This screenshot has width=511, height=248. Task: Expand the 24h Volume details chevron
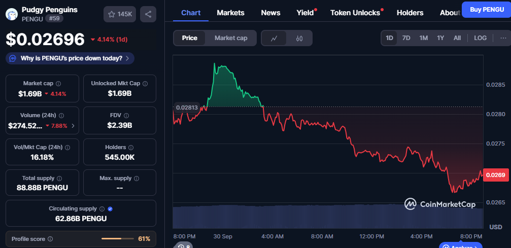pyautogui.click(x=73, y=126)
